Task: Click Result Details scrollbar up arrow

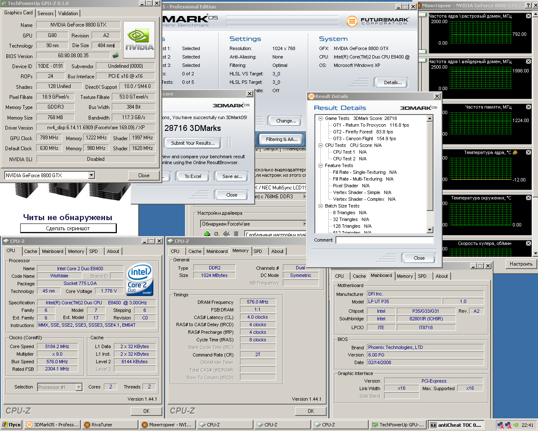Action: (430, 118)
